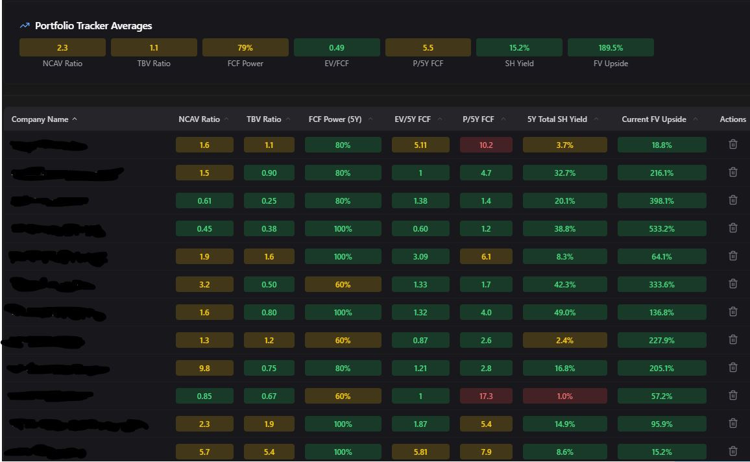
Task: Toggle sort order on Current FV Upside column
Action: click(696, 119)
